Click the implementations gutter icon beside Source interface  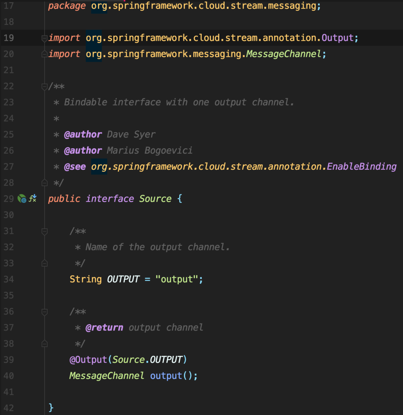[x=32, y=198]
